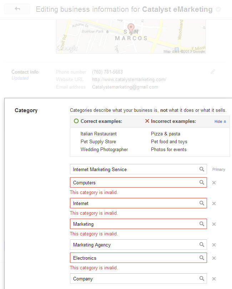Remove the Computers category
This screenshot has height=289, width=232.
(x=214, y=183)
